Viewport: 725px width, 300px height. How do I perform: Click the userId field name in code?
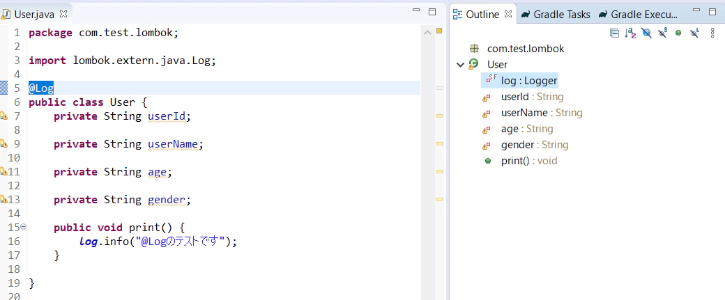click(167, 116)
